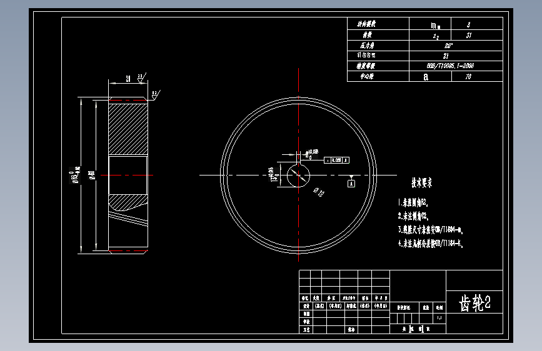
Task: Select the surface roughness symbol at the chamfer corner
Action: [x=156, y=95]
